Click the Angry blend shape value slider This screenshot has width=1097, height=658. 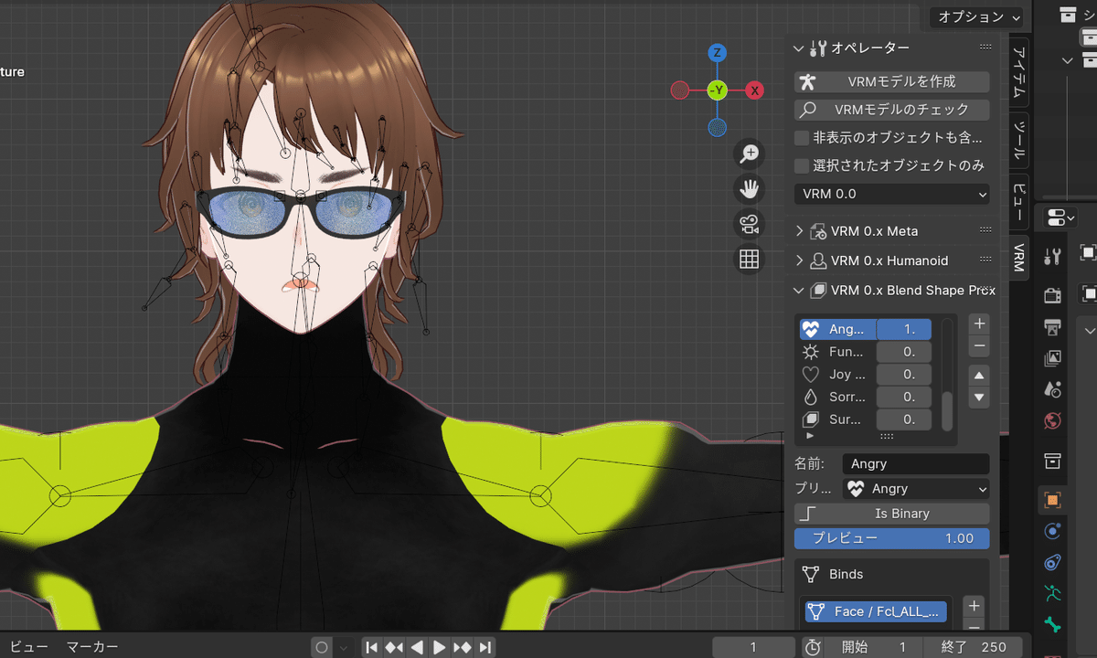click(904, 329)
